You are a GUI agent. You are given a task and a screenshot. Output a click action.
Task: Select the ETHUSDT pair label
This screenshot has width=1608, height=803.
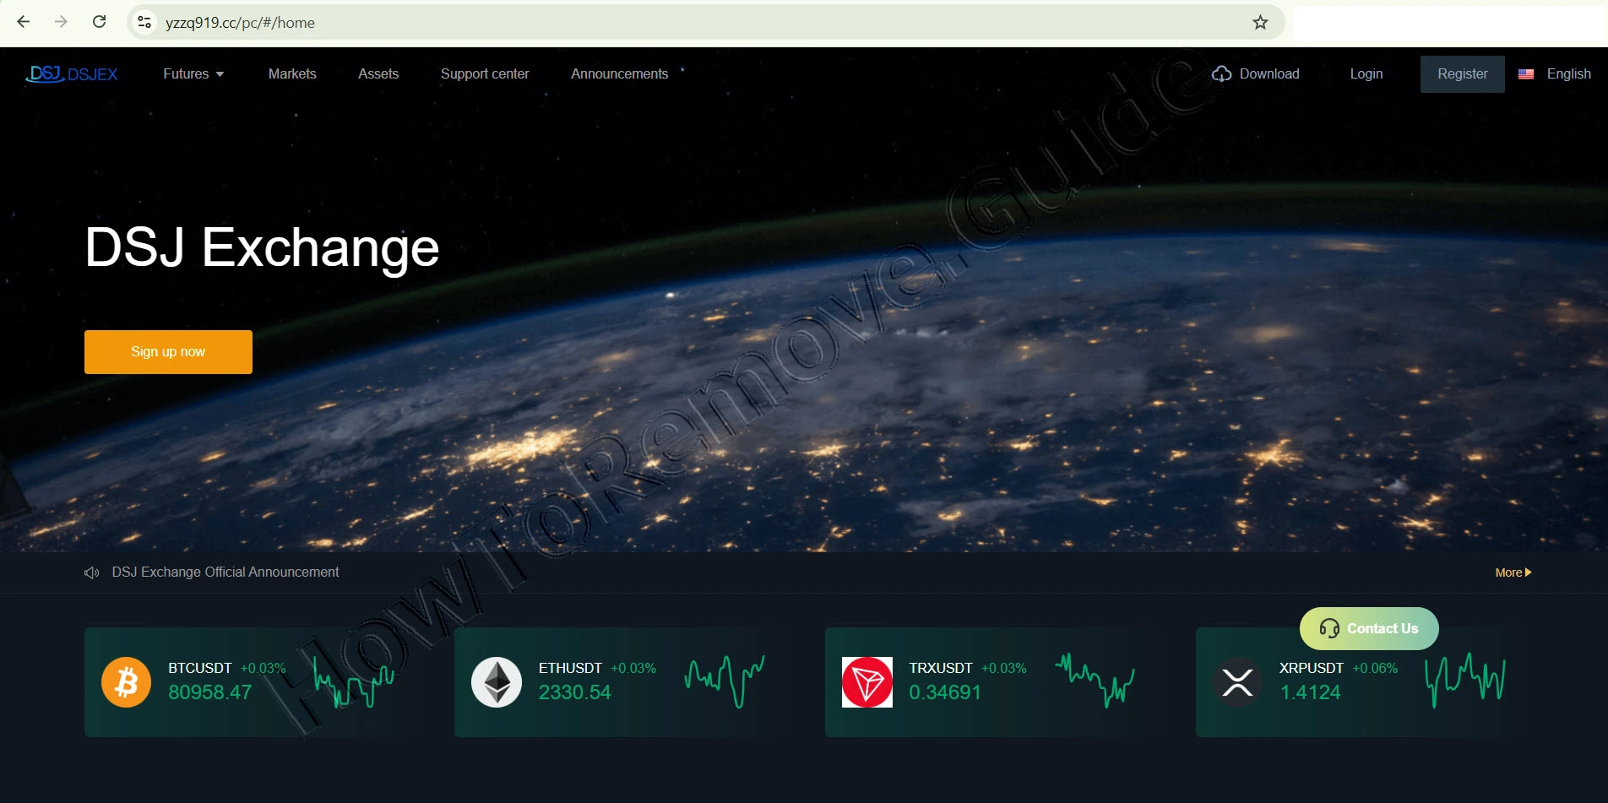pyautogui.click(x=570, y=668)
